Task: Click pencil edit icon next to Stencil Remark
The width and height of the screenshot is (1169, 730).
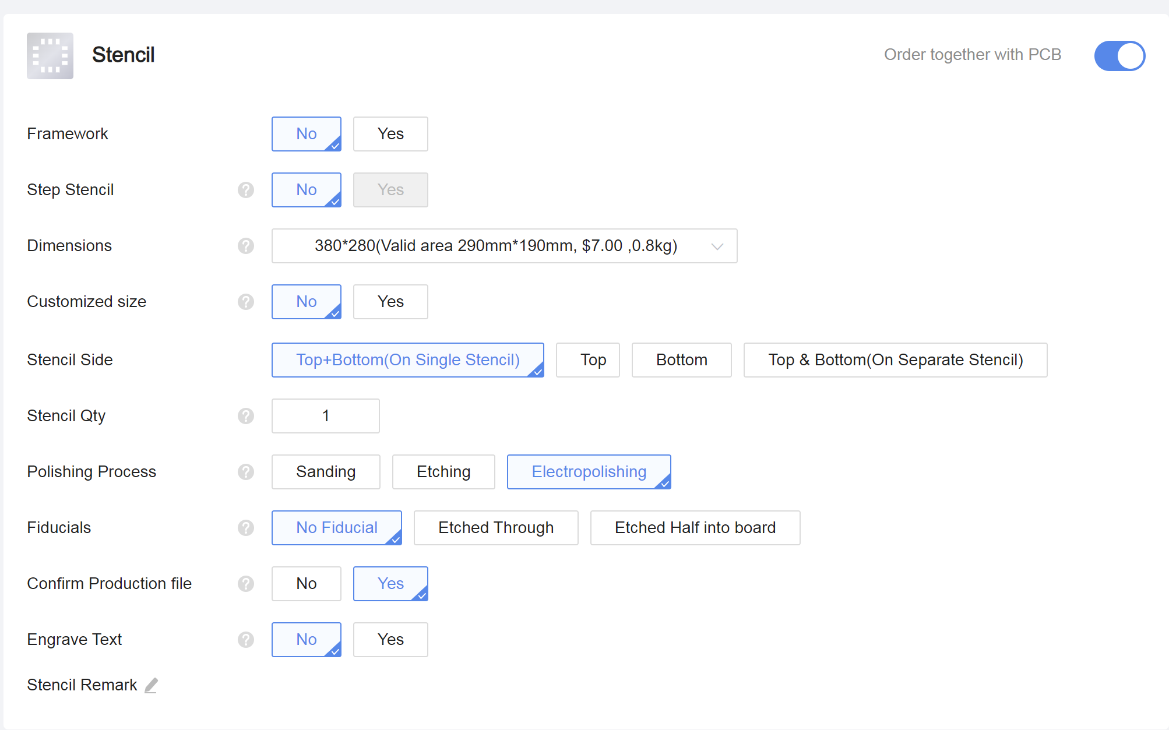Action: pos(152,685)
